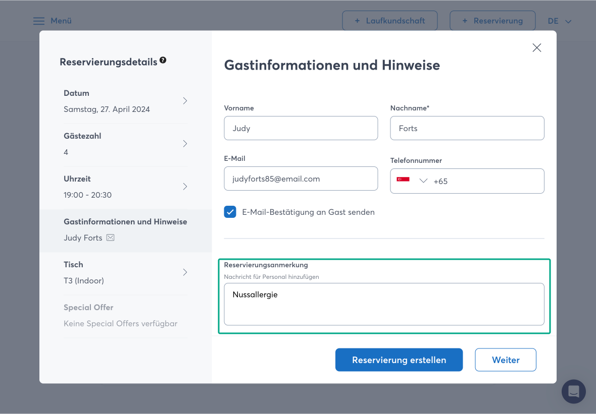
Task: Click the envelope icon next to Judy Forts
Action: 111,238
